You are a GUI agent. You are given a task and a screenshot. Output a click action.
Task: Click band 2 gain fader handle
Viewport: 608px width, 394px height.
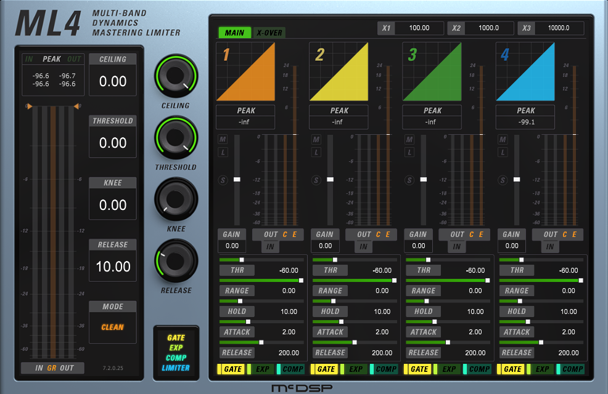[x=331, y=180]
